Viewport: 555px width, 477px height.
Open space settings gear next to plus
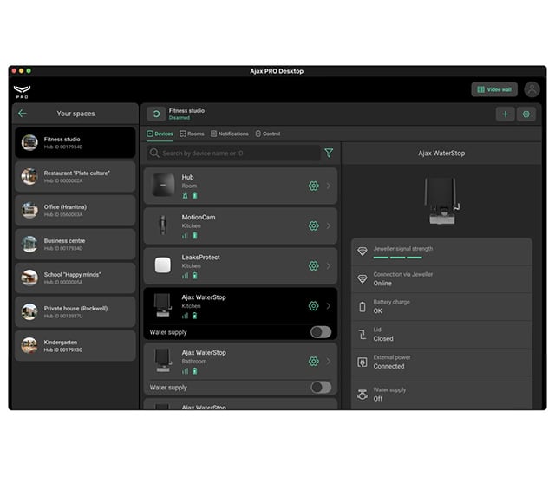coord(526,114)
